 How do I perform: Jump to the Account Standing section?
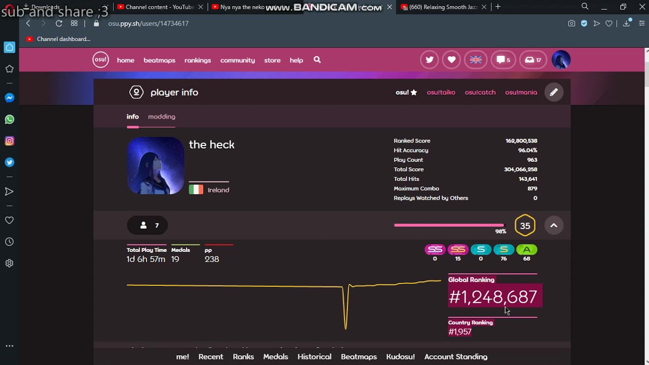point(456,357)
